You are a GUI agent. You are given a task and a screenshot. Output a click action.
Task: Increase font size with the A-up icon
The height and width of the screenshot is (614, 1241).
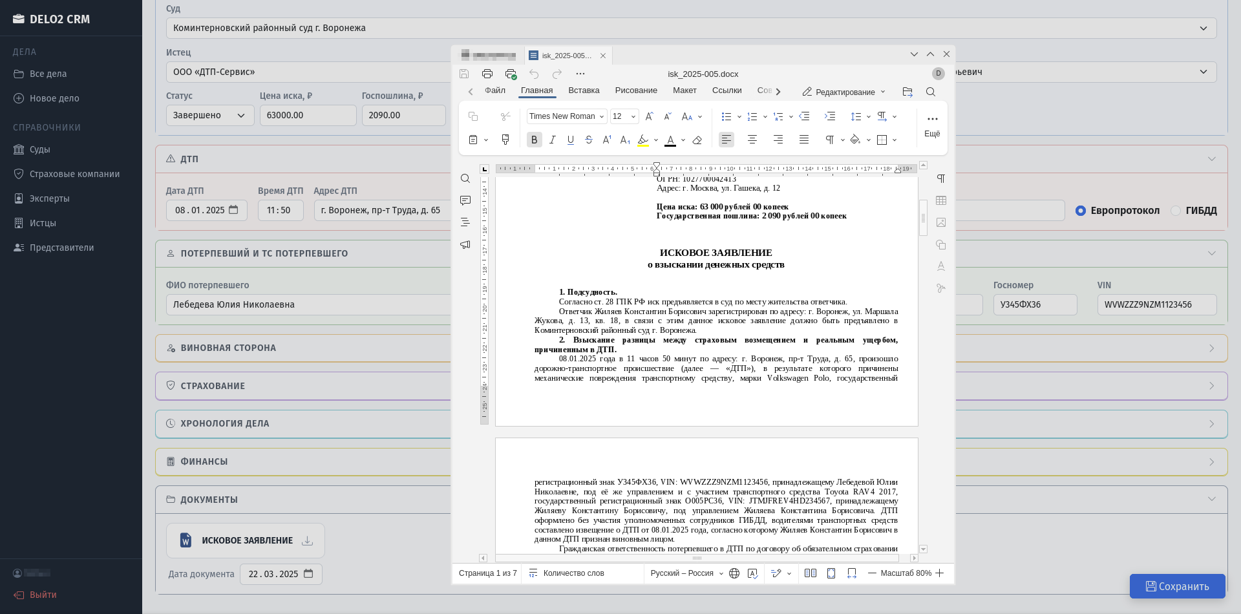tap(650, 116)
